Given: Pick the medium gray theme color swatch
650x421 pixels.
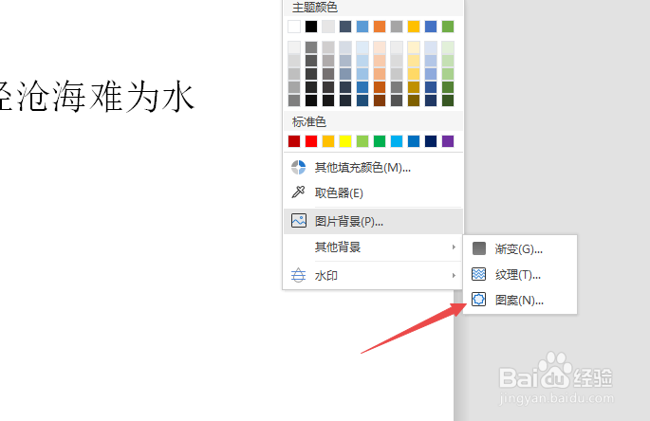Looking at the screenshot, I should pos(397,27).
